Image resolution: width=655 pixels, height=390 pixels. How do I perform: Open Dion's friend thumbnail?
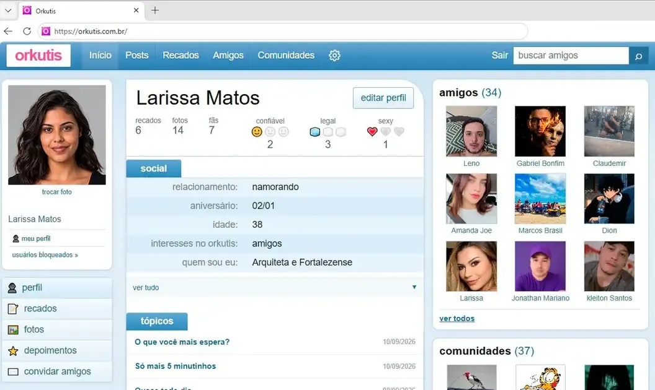click(609, 199)
